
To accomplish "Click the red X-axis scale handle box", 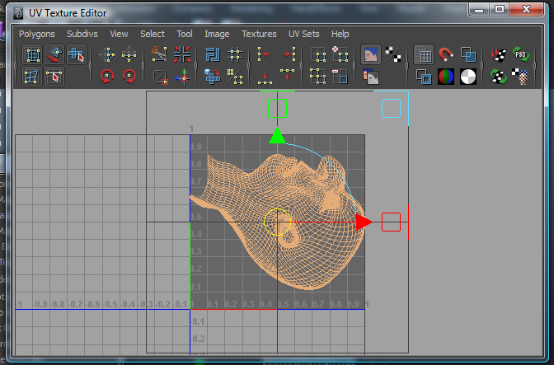I will 391,222.
